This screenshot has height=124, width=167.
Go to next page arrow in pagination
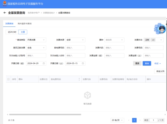[140, 120]
